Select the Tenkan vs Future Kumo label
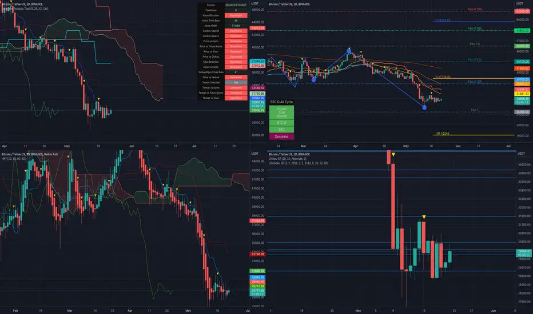 click(211, 92)
